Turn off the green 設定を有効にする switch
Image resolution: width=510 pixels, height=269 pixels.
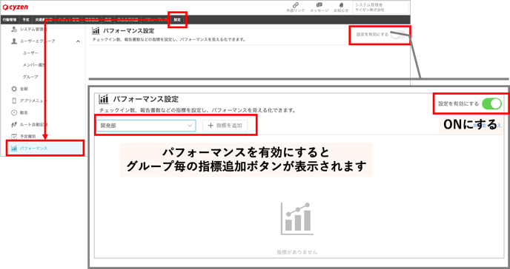[x=491, y=104]
